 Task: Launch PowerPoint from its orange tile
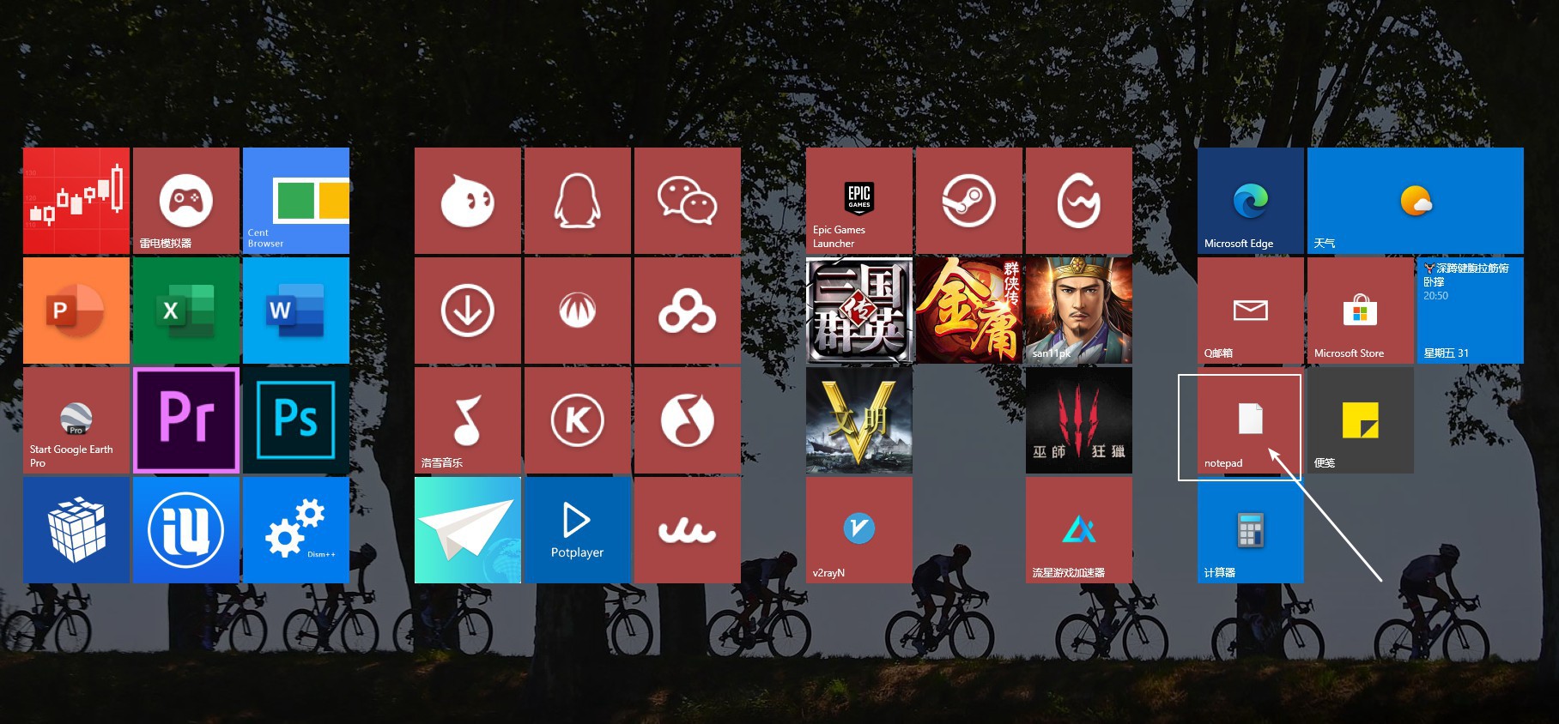(76, 311)
